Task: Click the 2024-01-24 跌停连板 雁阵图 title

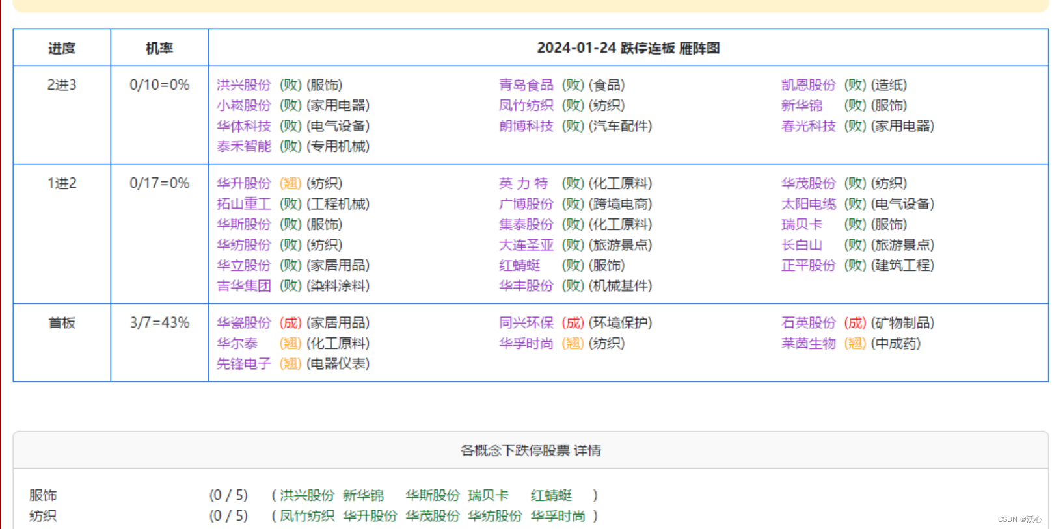Action: pos(628,48)
